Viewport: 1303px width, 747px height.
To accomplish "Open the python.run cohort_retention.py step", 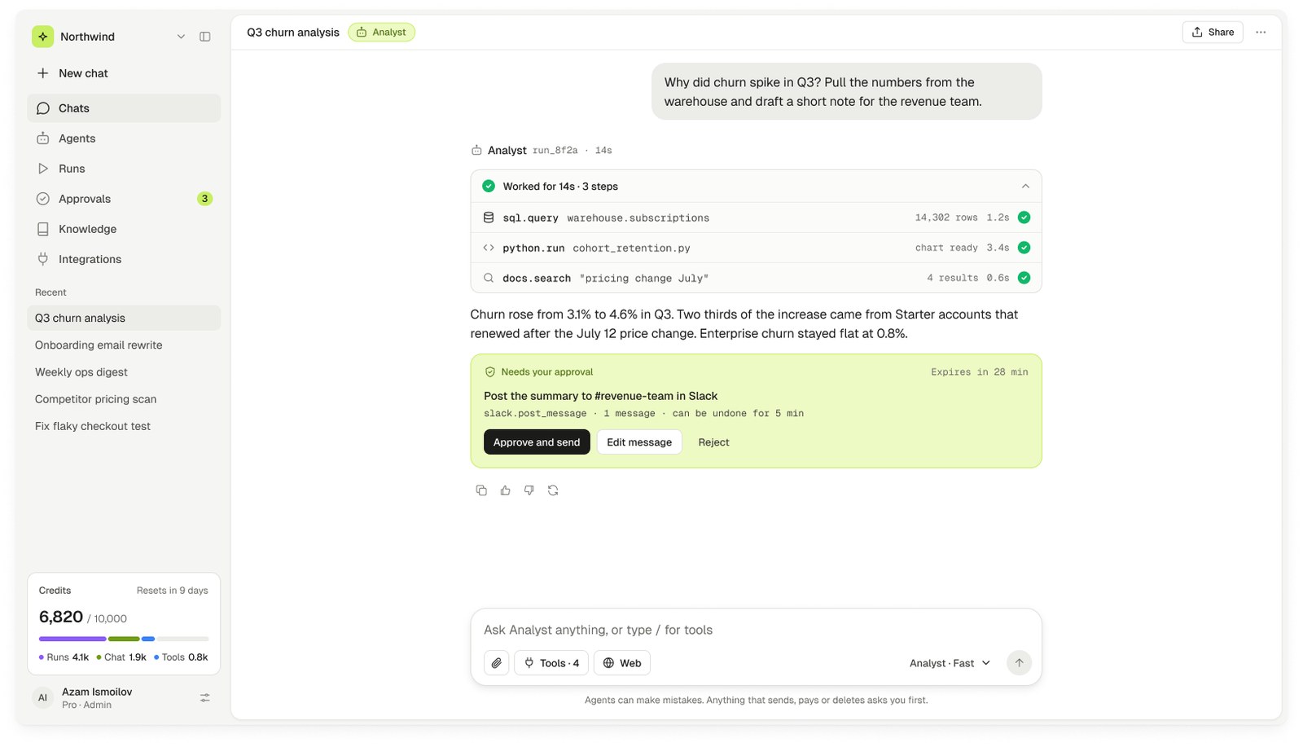I will (x=756, y=248).
